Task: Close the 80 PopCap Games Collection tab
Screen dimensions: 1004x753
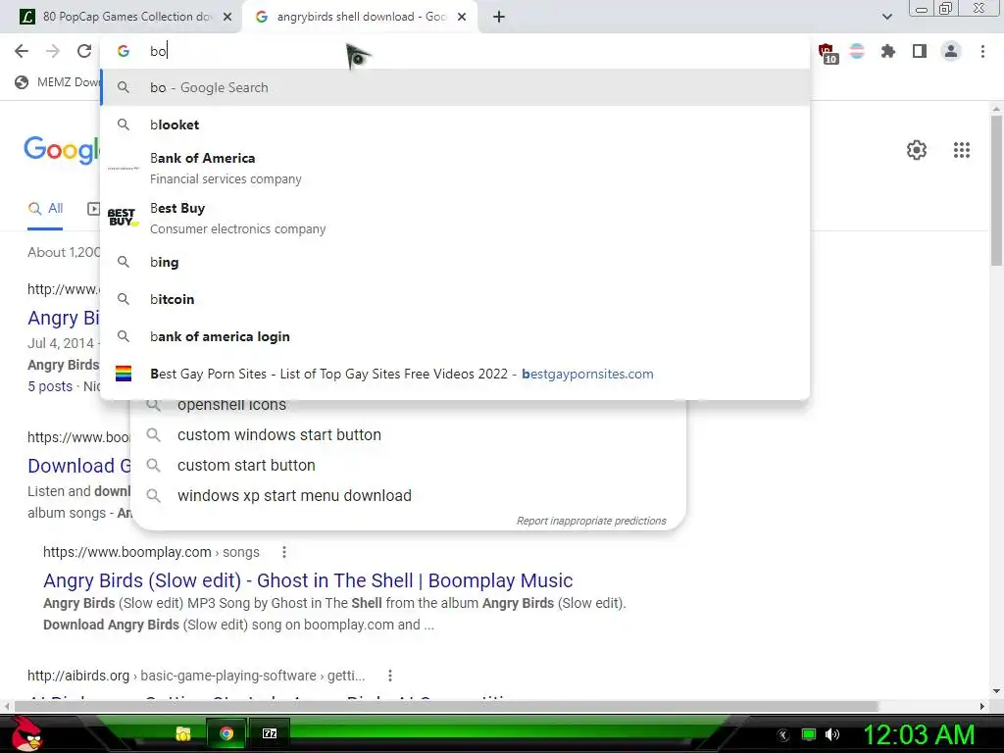Action: 227,17
